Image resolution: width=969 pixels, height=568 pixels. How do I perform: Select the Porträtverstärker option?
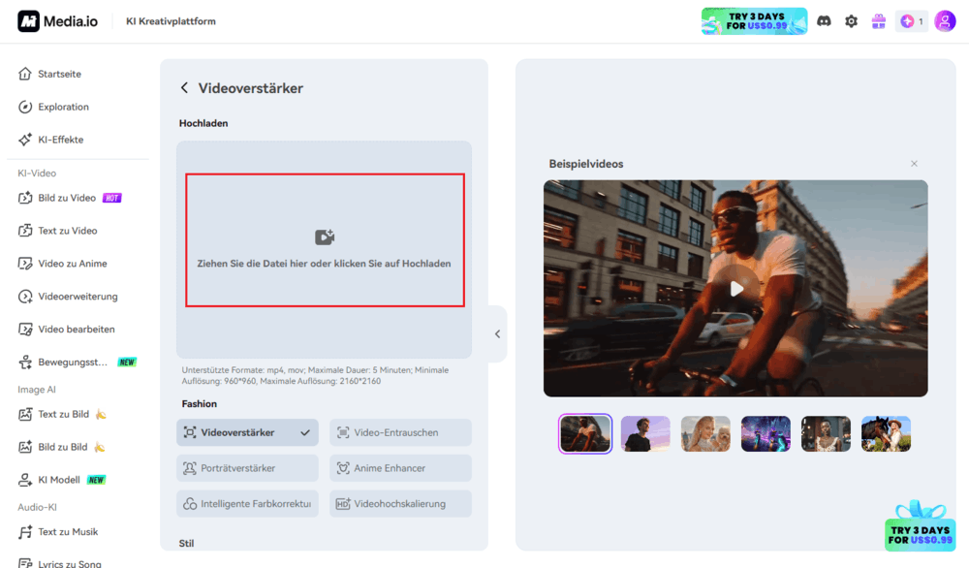247,468
